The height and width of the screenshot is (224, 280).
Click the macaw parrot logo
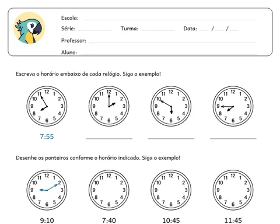[29, 28]
